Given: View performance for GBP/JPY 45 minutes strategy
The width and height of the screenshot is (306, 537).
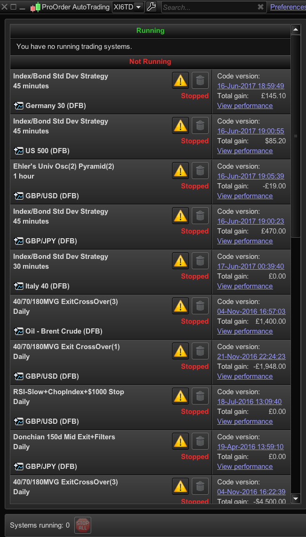Looking at the screenshot, I should 245,241.
